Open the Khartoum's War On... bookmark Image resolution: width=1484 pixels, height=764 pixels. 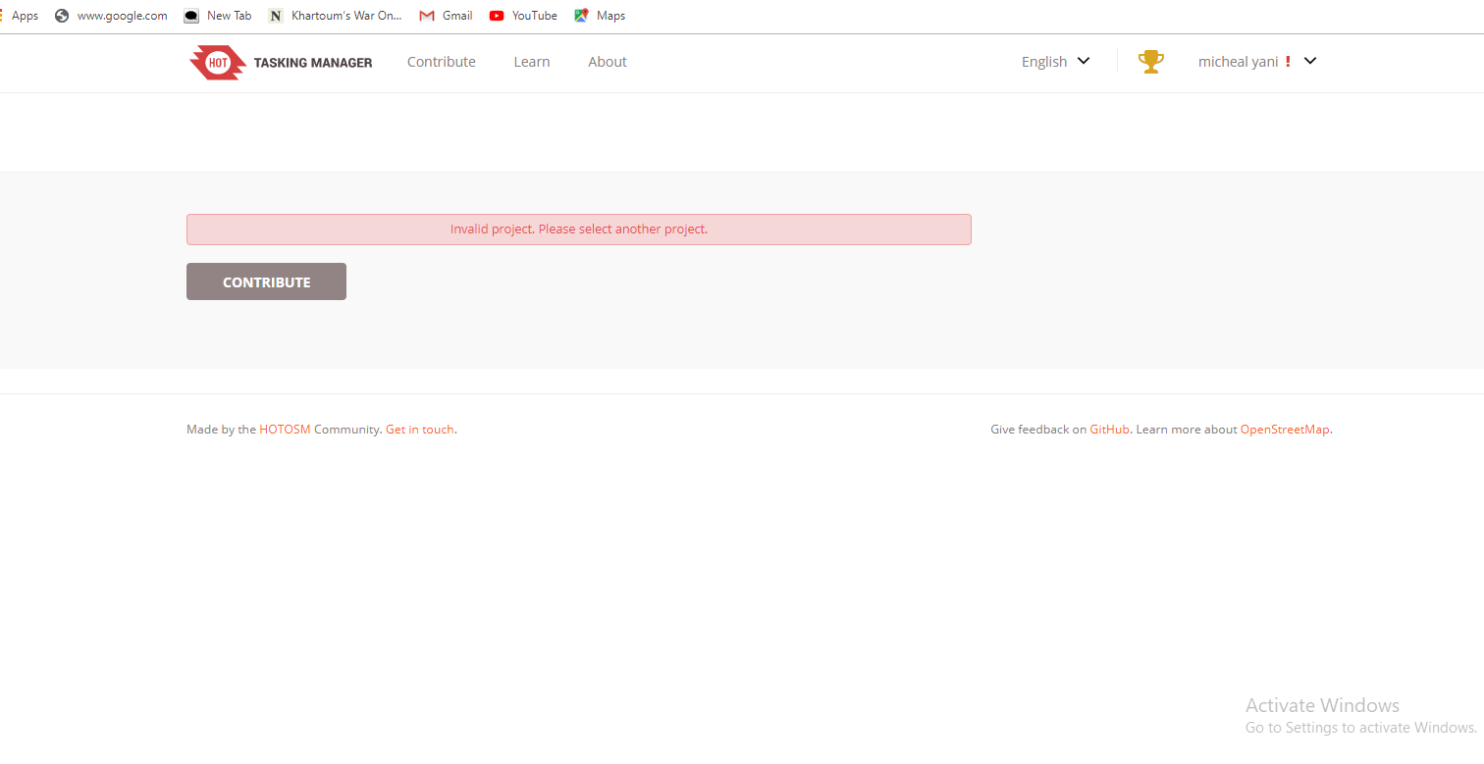[x=336, y=16]
